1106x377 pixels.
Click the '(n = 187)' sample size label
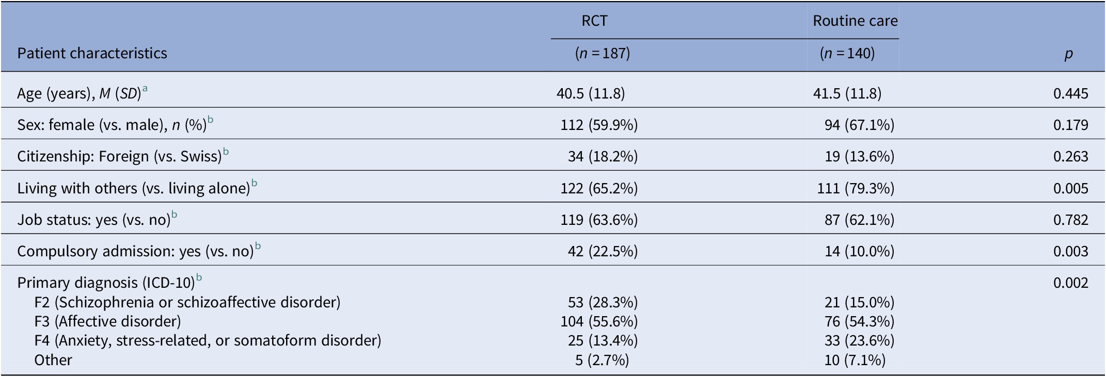(x=603, y=53)
